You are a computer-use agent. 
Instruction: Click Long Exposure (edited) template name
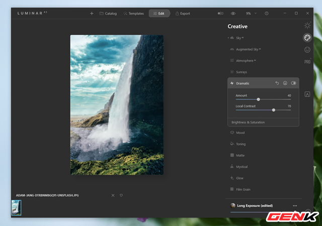pos(255,205)
